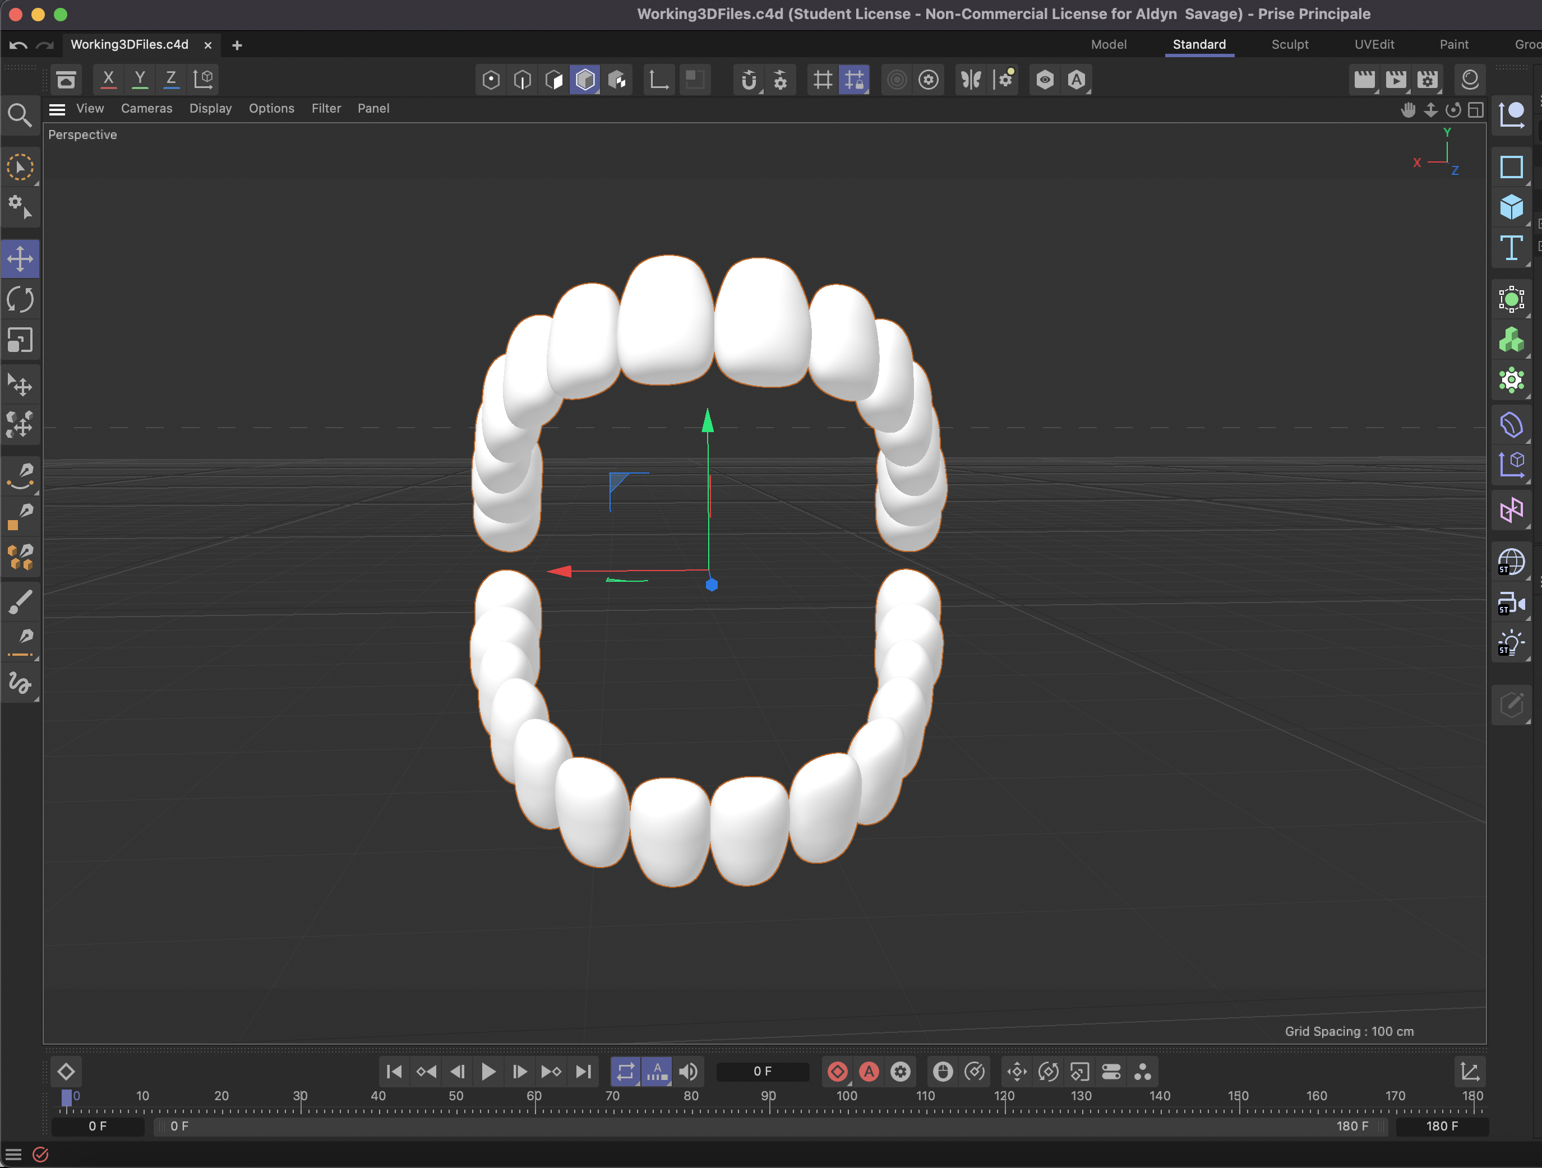The width and height of the screenshot is (1542, 1168).
Task: Open the Cameras menu
Action: click(146, 109)
